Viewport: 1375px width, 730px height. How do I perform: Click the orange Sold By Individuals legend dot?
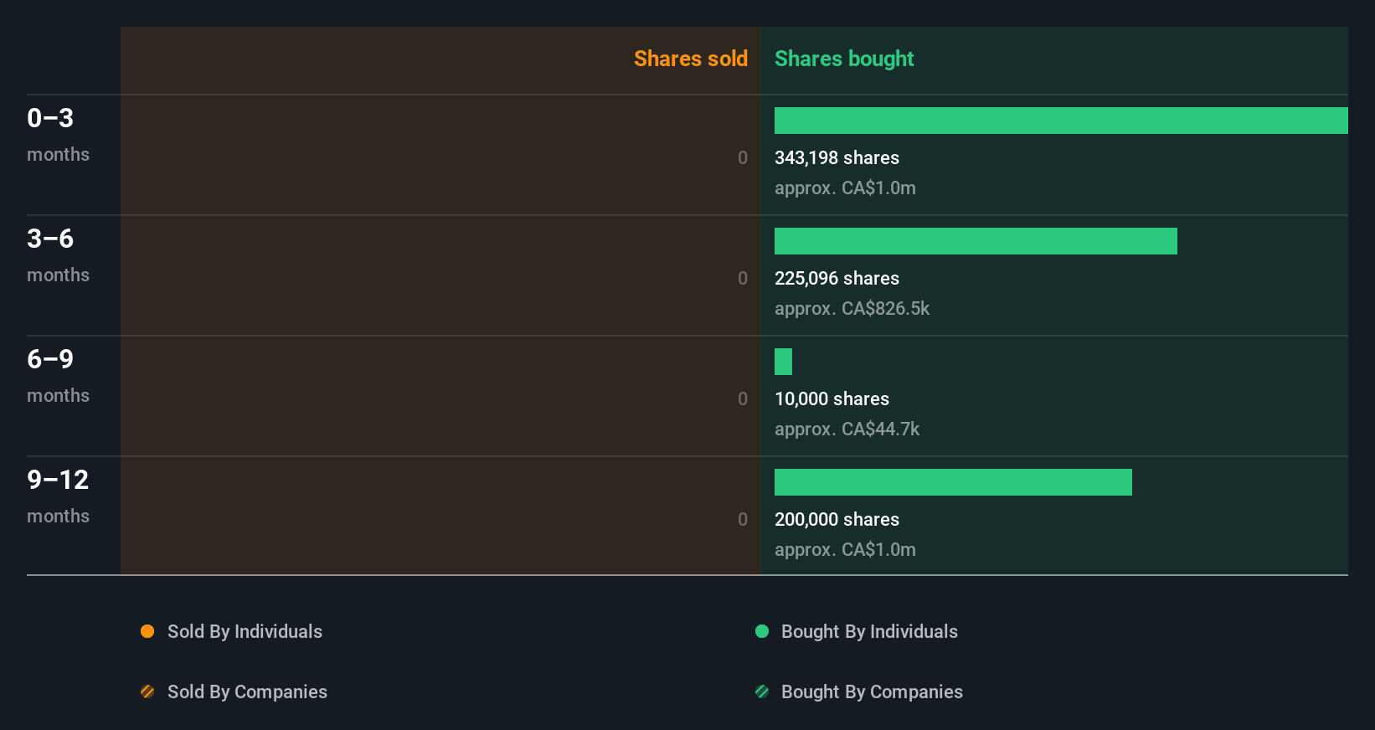pyautogui.click(x=147, y=631)
